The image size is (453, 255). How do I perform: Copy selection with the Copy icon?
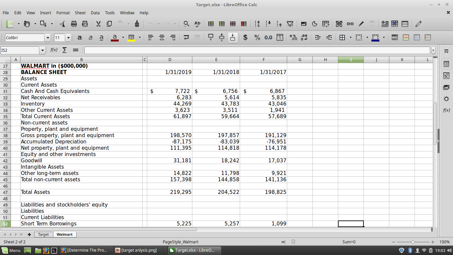point(109,24)
